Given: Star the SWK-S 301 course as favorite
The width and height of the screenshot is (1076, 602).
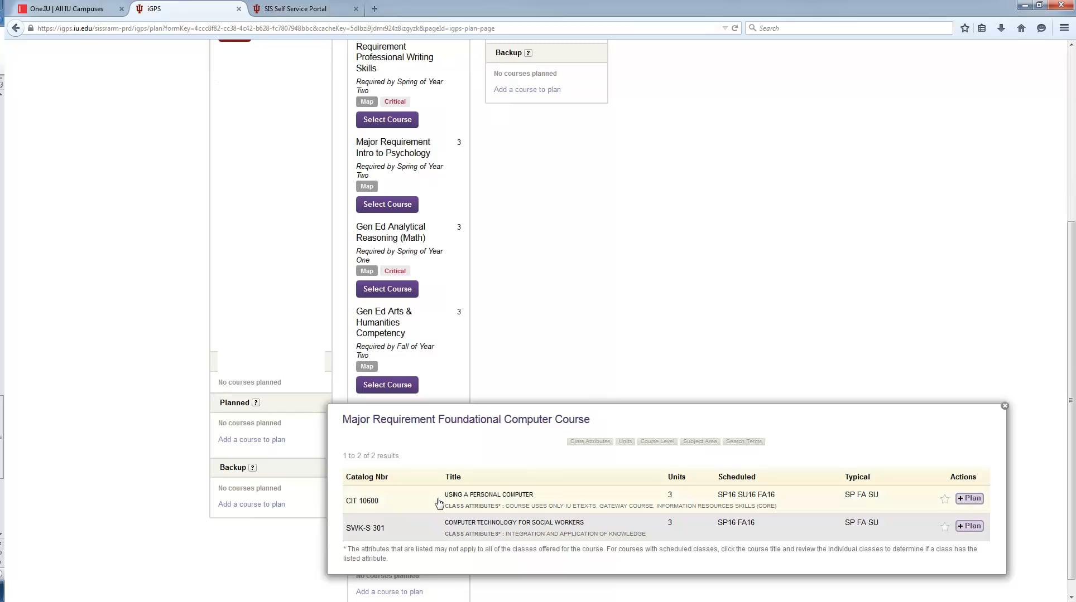Looking at the screenshot, I should (x=944, y=527).
